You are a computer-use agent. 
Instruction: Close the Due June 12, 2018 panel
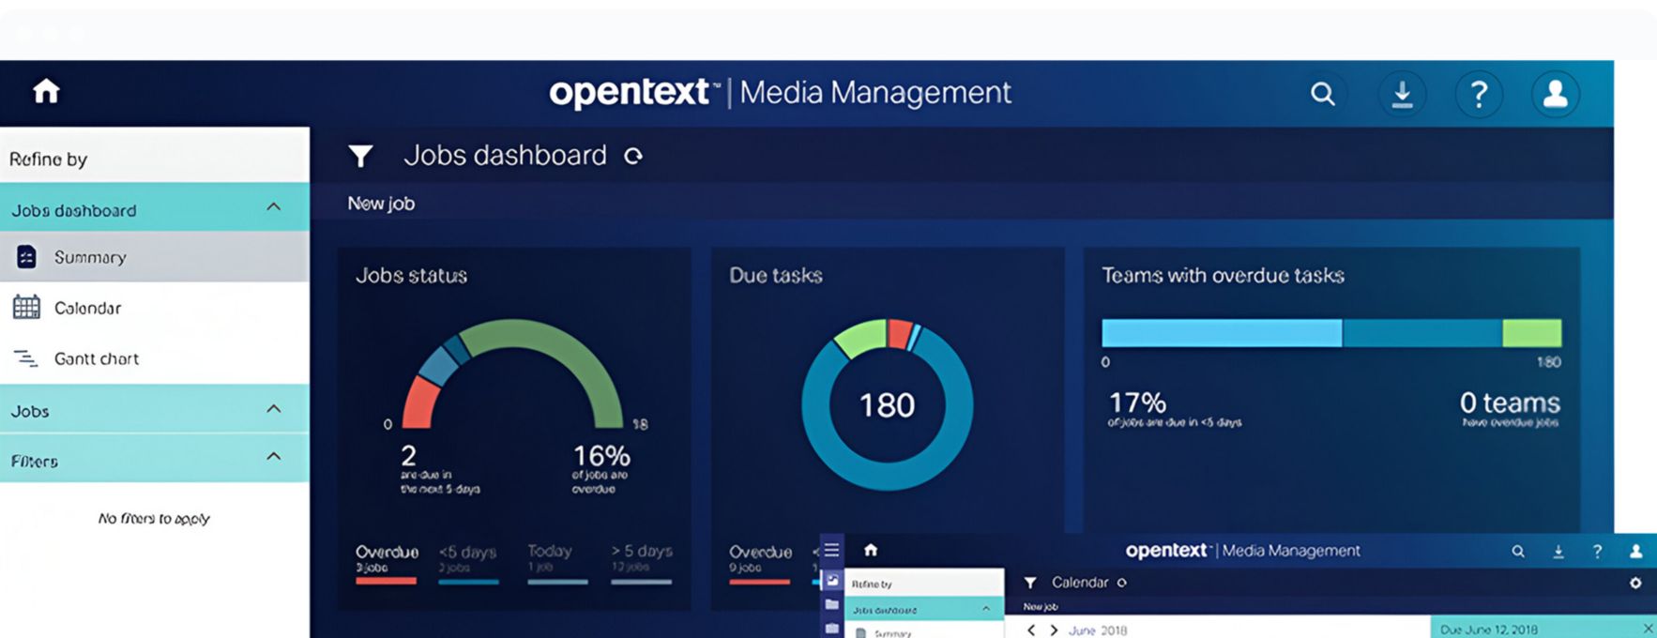(x=1648, y=629)
